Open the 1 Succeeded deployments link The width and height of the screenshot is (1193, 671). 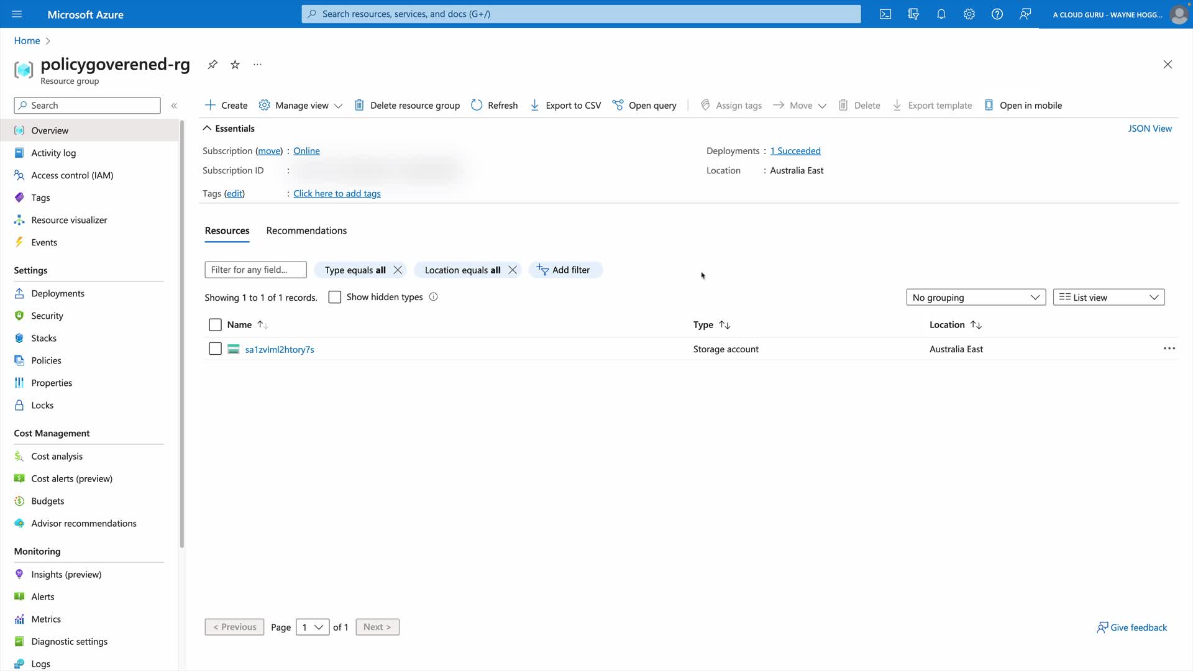point(795,151)
